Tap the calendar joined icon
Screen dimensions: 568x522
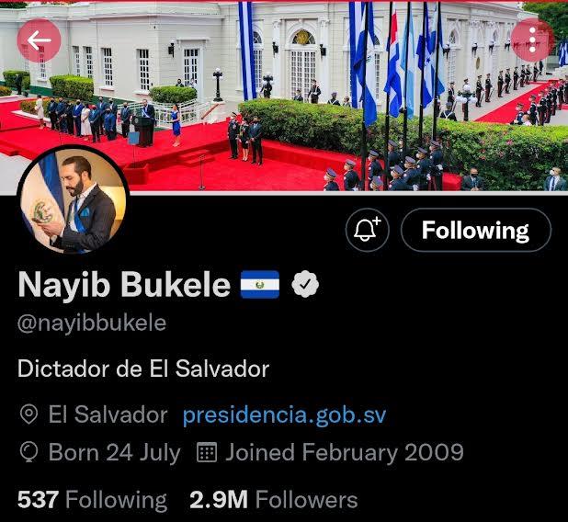coord(207,452)
